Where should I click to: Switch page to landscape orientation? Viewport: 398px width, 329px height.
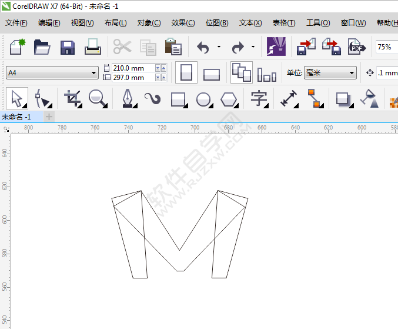pyautogui.click(x=211, y=74)
